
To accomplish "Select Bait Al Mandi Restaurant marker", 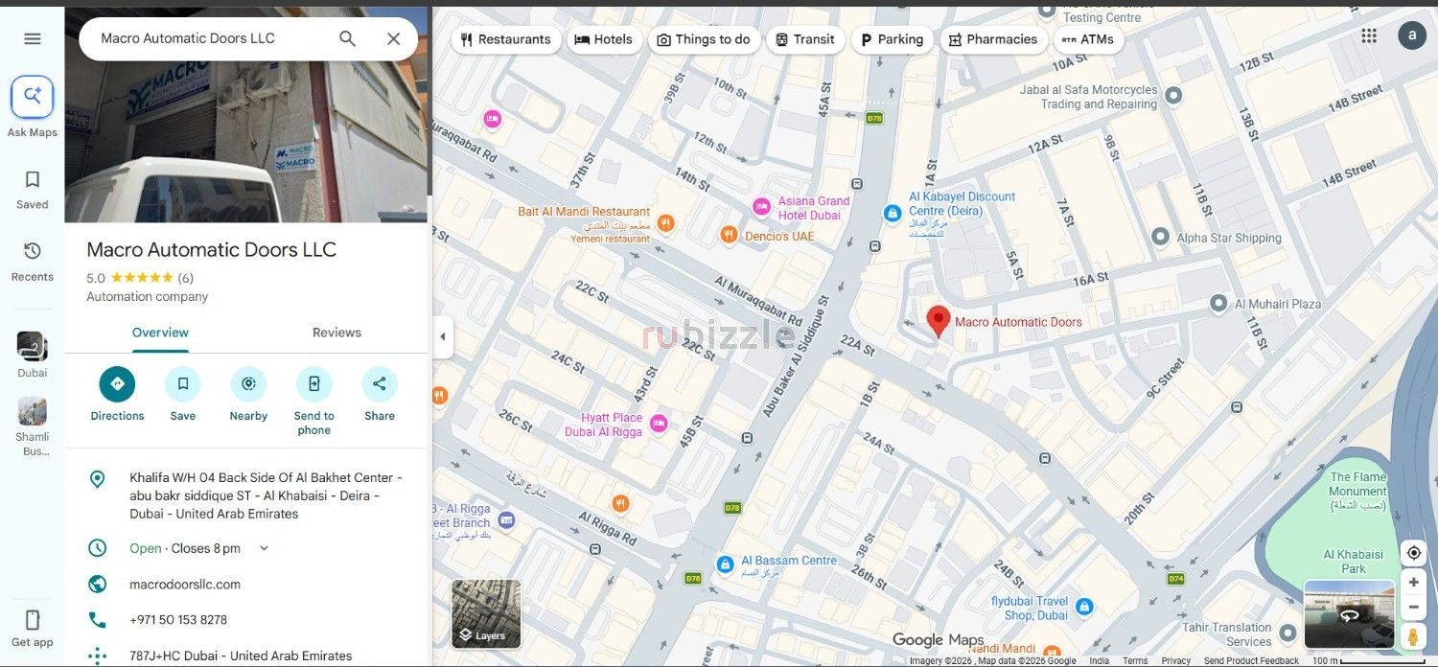I will point(665,223).
